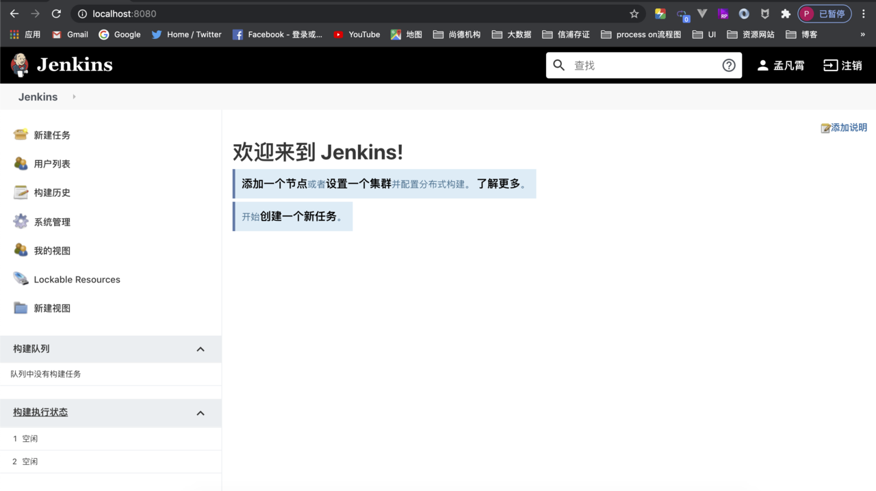Click the 新建视图 folder icon
The width and height of the screenshot is (876, 491).
pyautogui.click(x=21, y=308)
